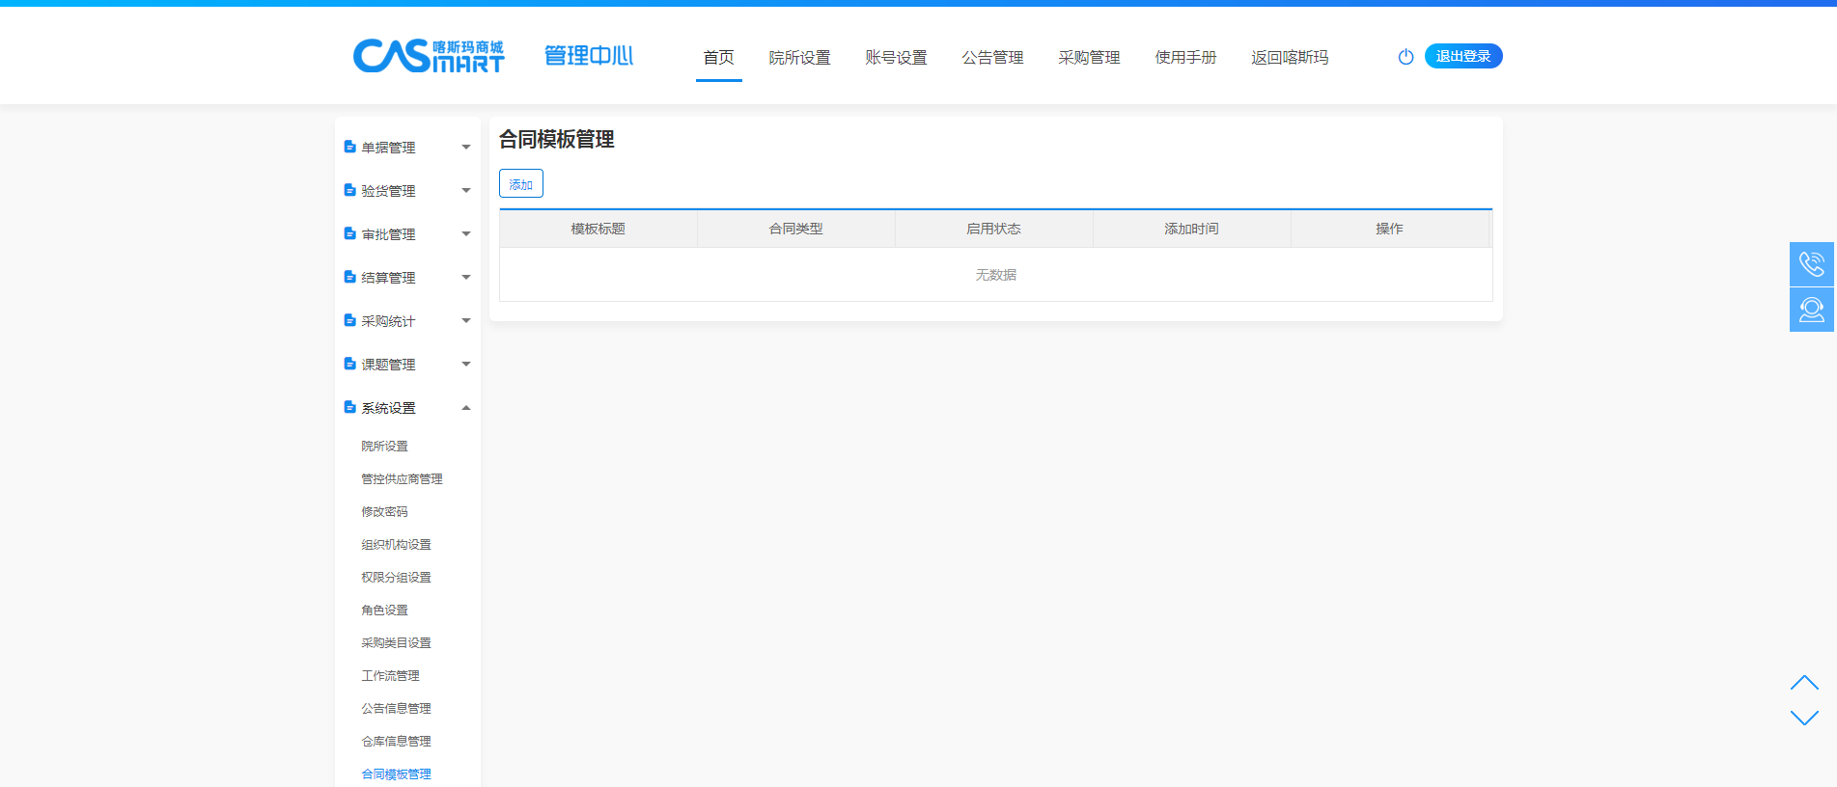Click the power icon beside logout
This screenshot has width=1837, height=787.
coord(1406,57)
